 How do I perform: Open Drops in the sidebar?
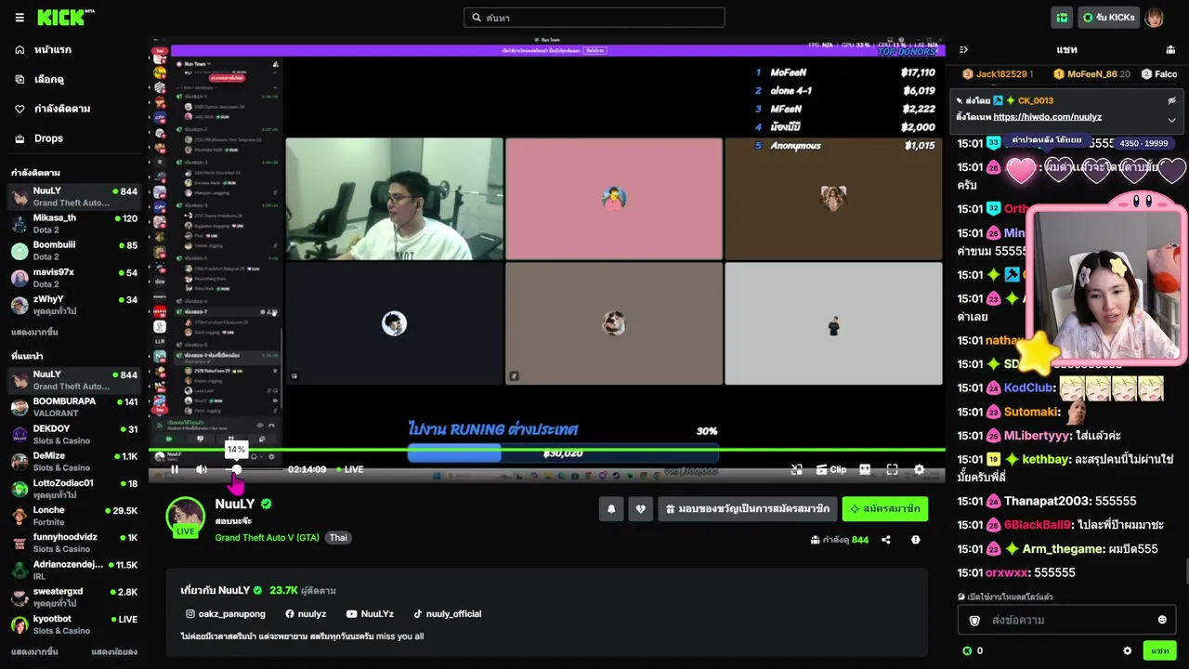coord(74,138)
